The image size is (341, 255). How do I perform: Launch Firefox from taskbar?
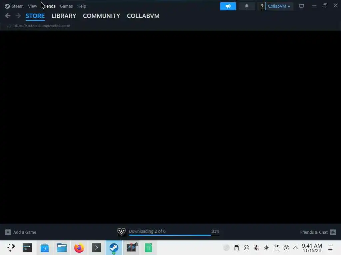pyautogui.click(x=79, y=248)
